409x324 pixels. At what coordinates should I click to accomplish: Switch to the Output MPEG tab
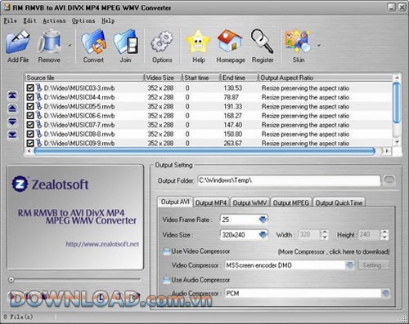pos(291,202)
